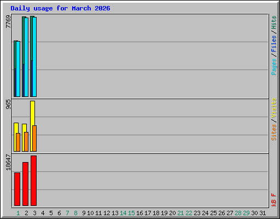Click day label 10 on the x-axis
Image resolution: width=280 pixels, height=219 pixels.
coord(90,213)
